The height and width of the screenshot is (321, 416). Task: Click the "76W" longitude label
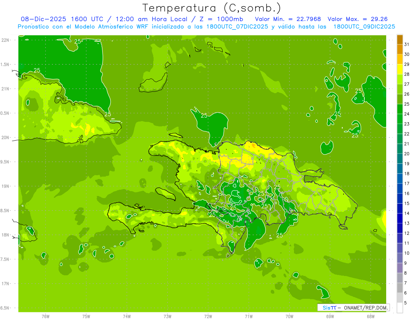click(x=45, y=316)
